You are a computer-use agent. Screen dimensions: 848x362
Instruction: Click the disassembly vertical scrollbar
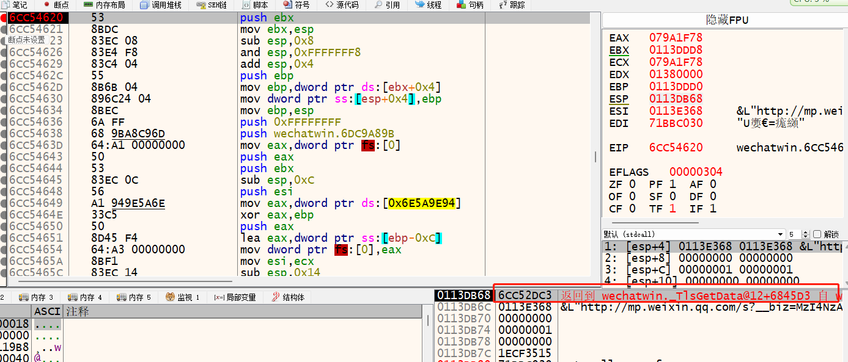coord(595,157)
